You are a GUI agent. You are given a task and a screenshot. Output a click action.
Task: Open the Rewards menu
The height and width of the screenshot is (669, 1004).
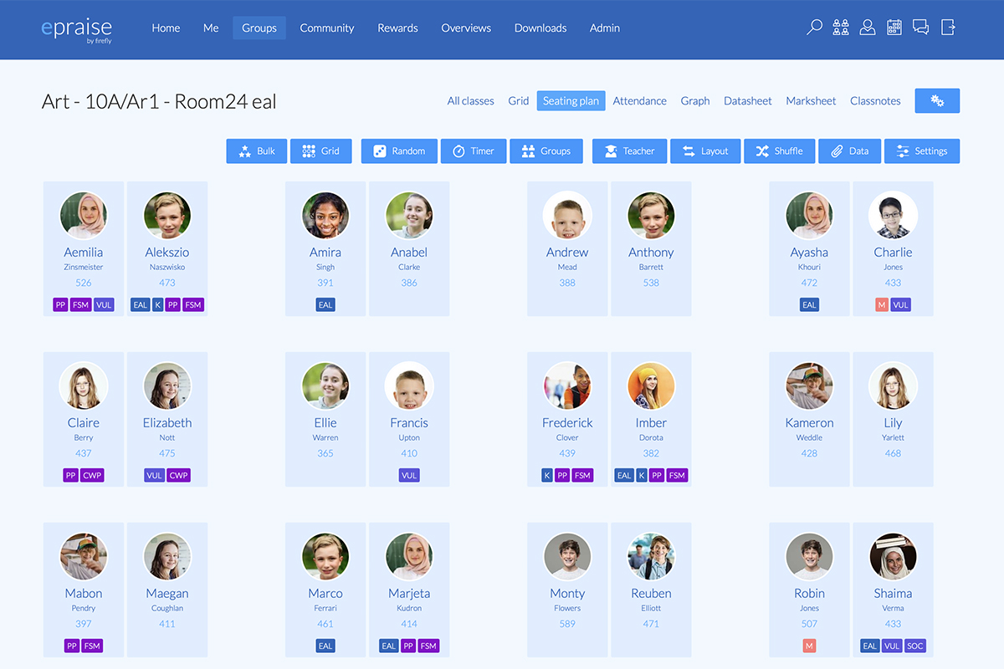[397, 28]
